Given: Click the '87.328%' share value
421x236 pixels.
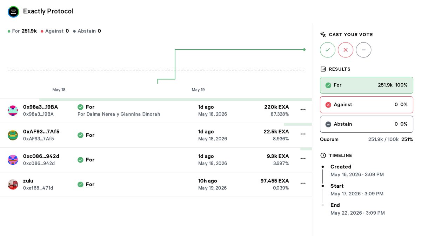Looking at the screenshot, I should (280, 114).
